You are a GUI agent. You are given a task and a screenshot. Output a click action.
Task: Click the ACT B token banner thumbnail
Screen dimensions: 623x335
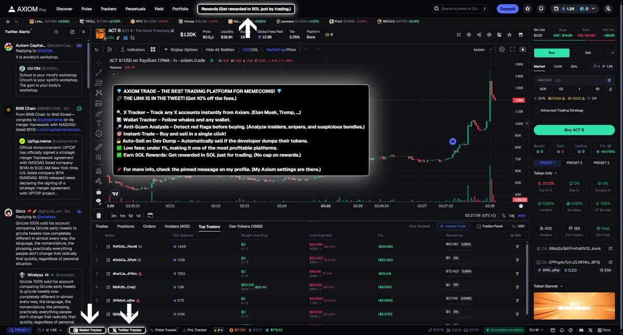(574, 306)
